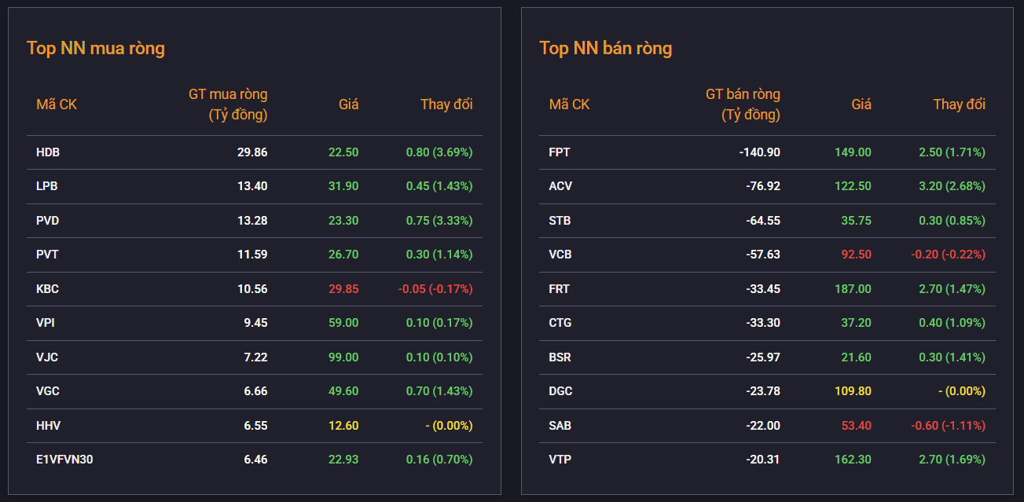Click HDB change 0.80 (3.69%)
The width and height of the screenshot is (1024, 502).
tap(439, 152)
